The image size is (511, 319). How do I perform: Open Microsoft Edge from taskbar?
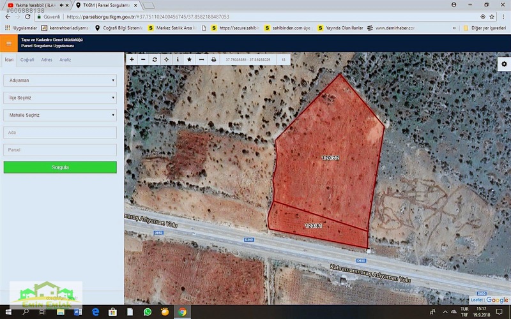(95, 312)
